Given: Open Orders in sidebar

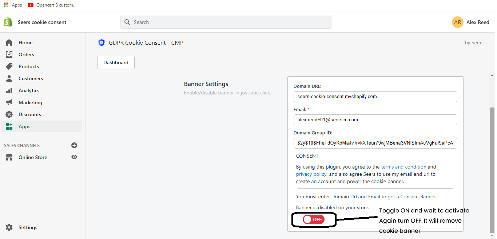Looking at the screenshot, I should [x=26, y=54].
